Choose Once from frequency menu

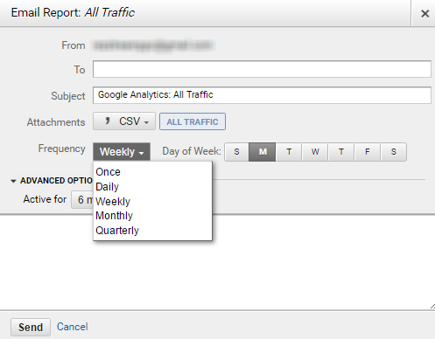(152, 172)
